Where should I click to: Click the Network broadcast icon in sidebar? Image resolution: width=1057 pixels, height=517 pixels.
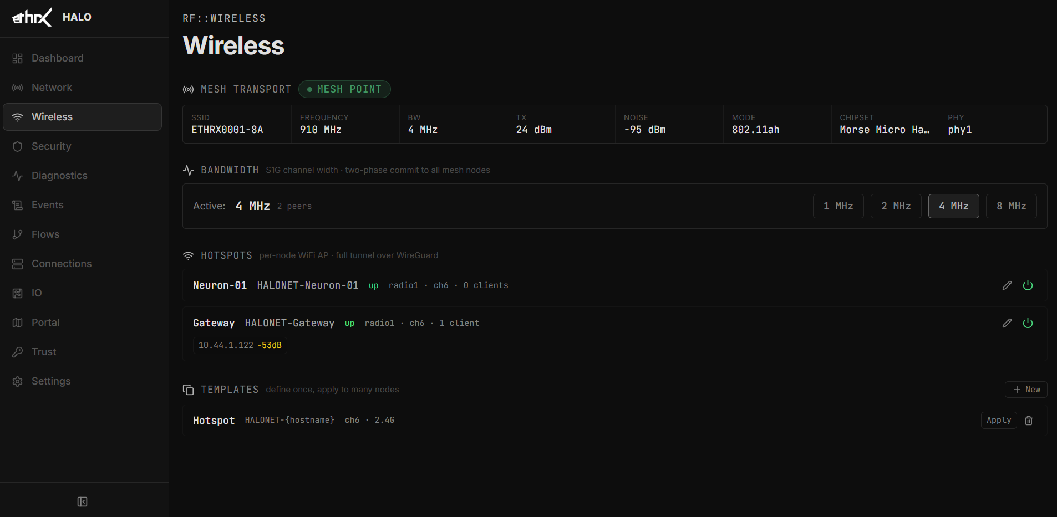coord(18,88)
